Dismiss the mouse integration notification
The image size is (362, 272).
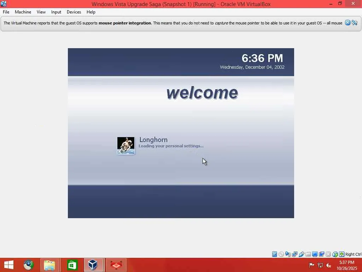[x=348, y=23]
